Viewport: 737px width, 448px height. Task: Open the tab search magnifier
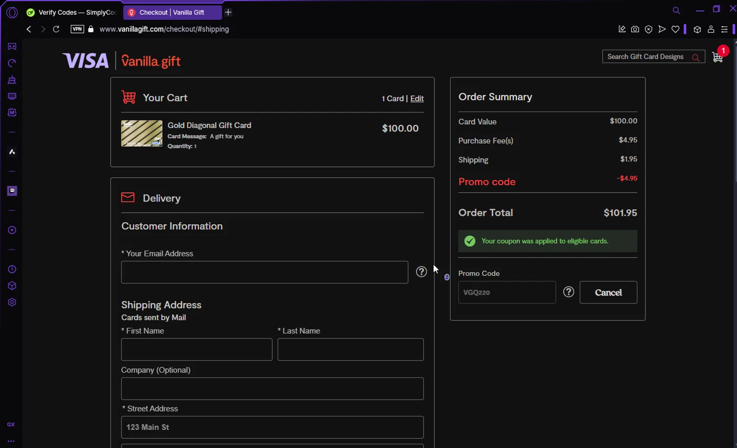click(676, 10)
